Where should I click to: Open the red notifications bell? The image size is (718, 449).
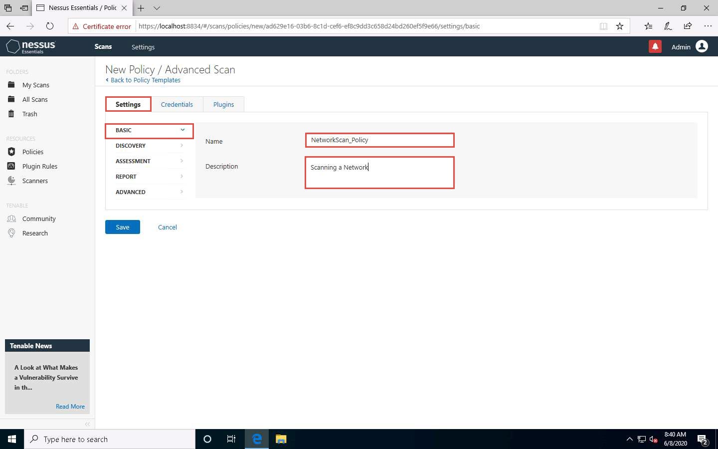pos(655,46)
